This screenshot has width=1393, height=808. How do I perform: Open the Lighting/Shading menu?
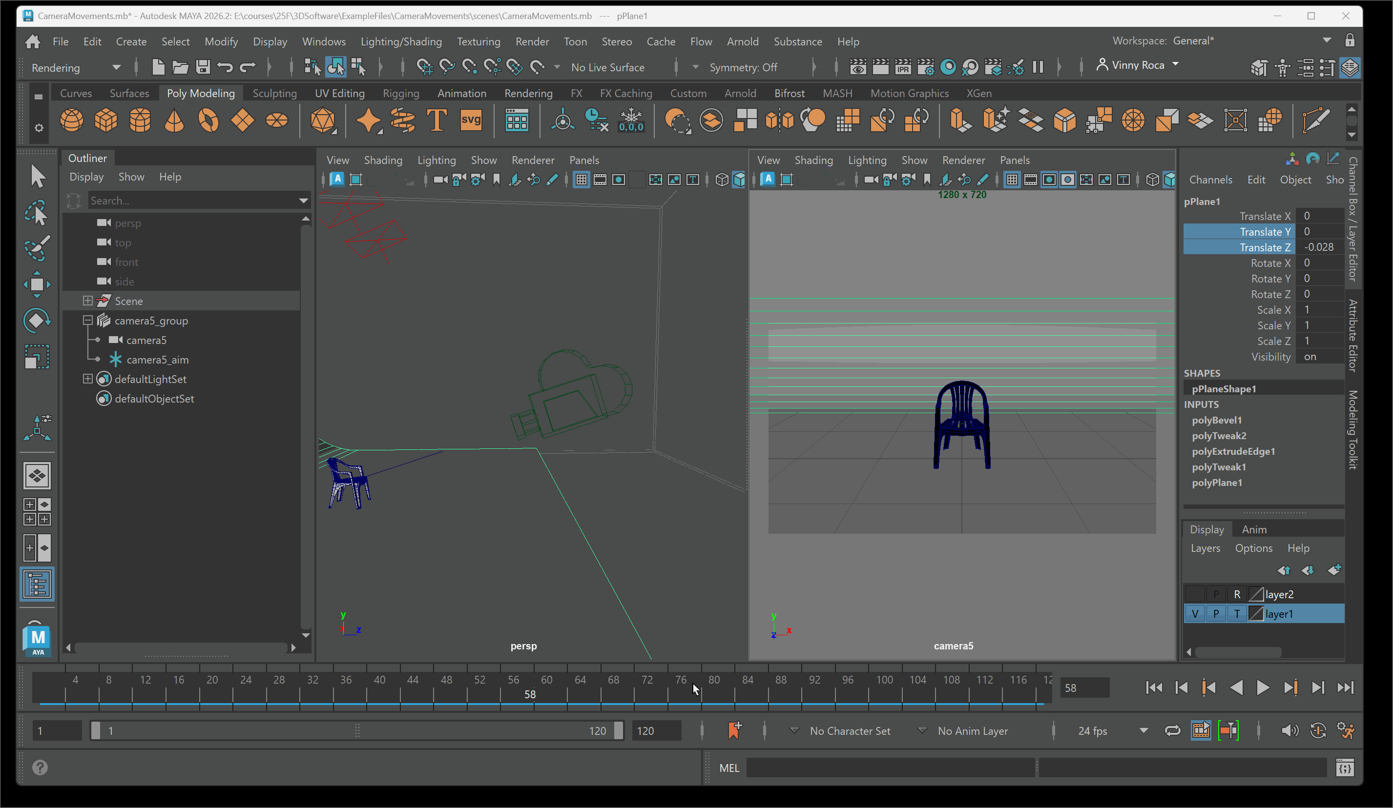click(x=401, y=41)
